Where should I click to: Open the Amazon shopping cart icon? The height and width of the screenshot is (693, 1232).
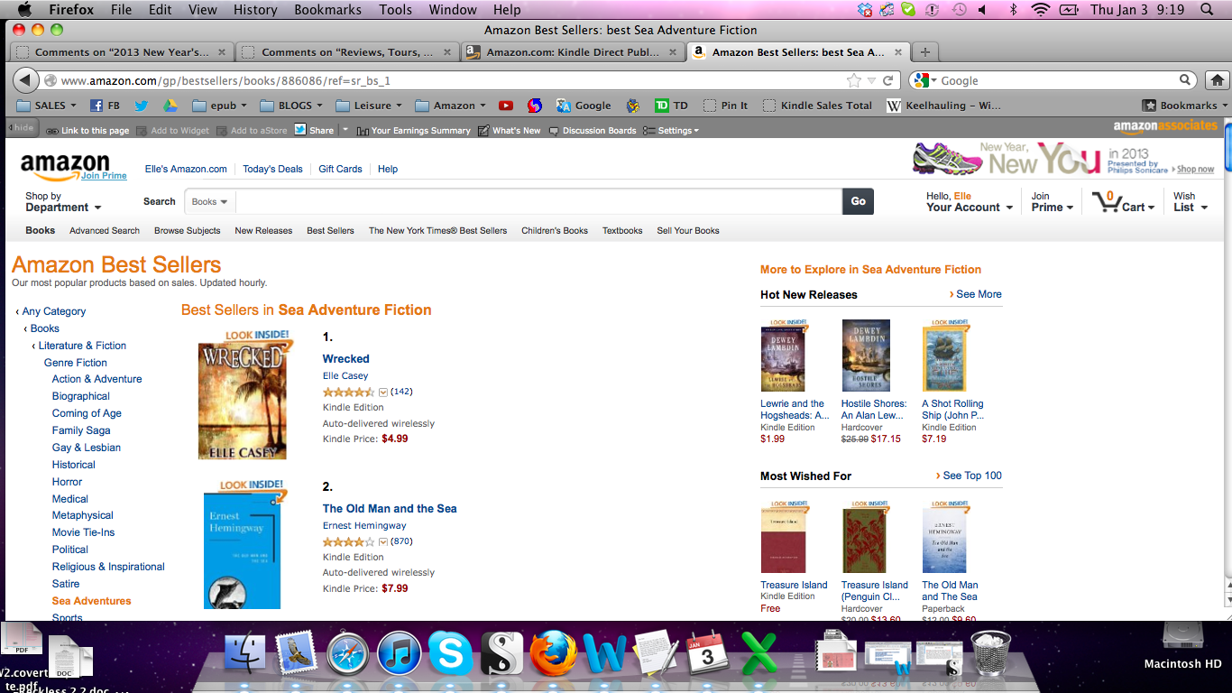point(1106,200)
